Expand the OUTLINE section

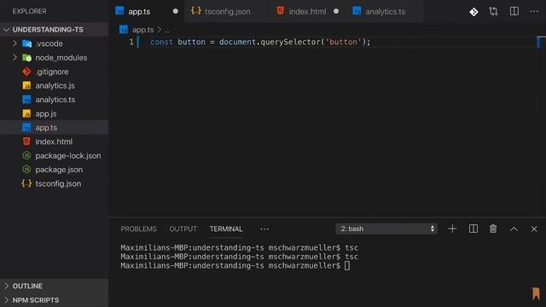[x=54, y=286]
